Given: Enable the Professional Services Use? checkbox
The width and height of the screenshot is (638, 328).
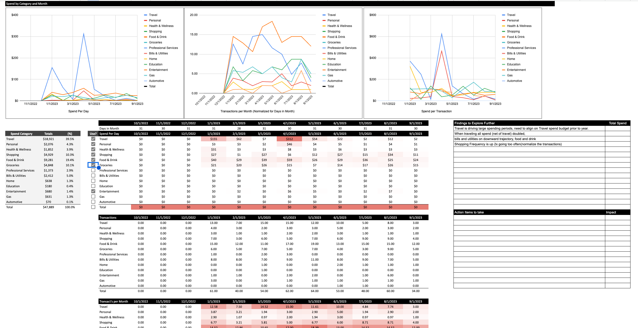Looking at the screenshot, I should pos(93,170).
